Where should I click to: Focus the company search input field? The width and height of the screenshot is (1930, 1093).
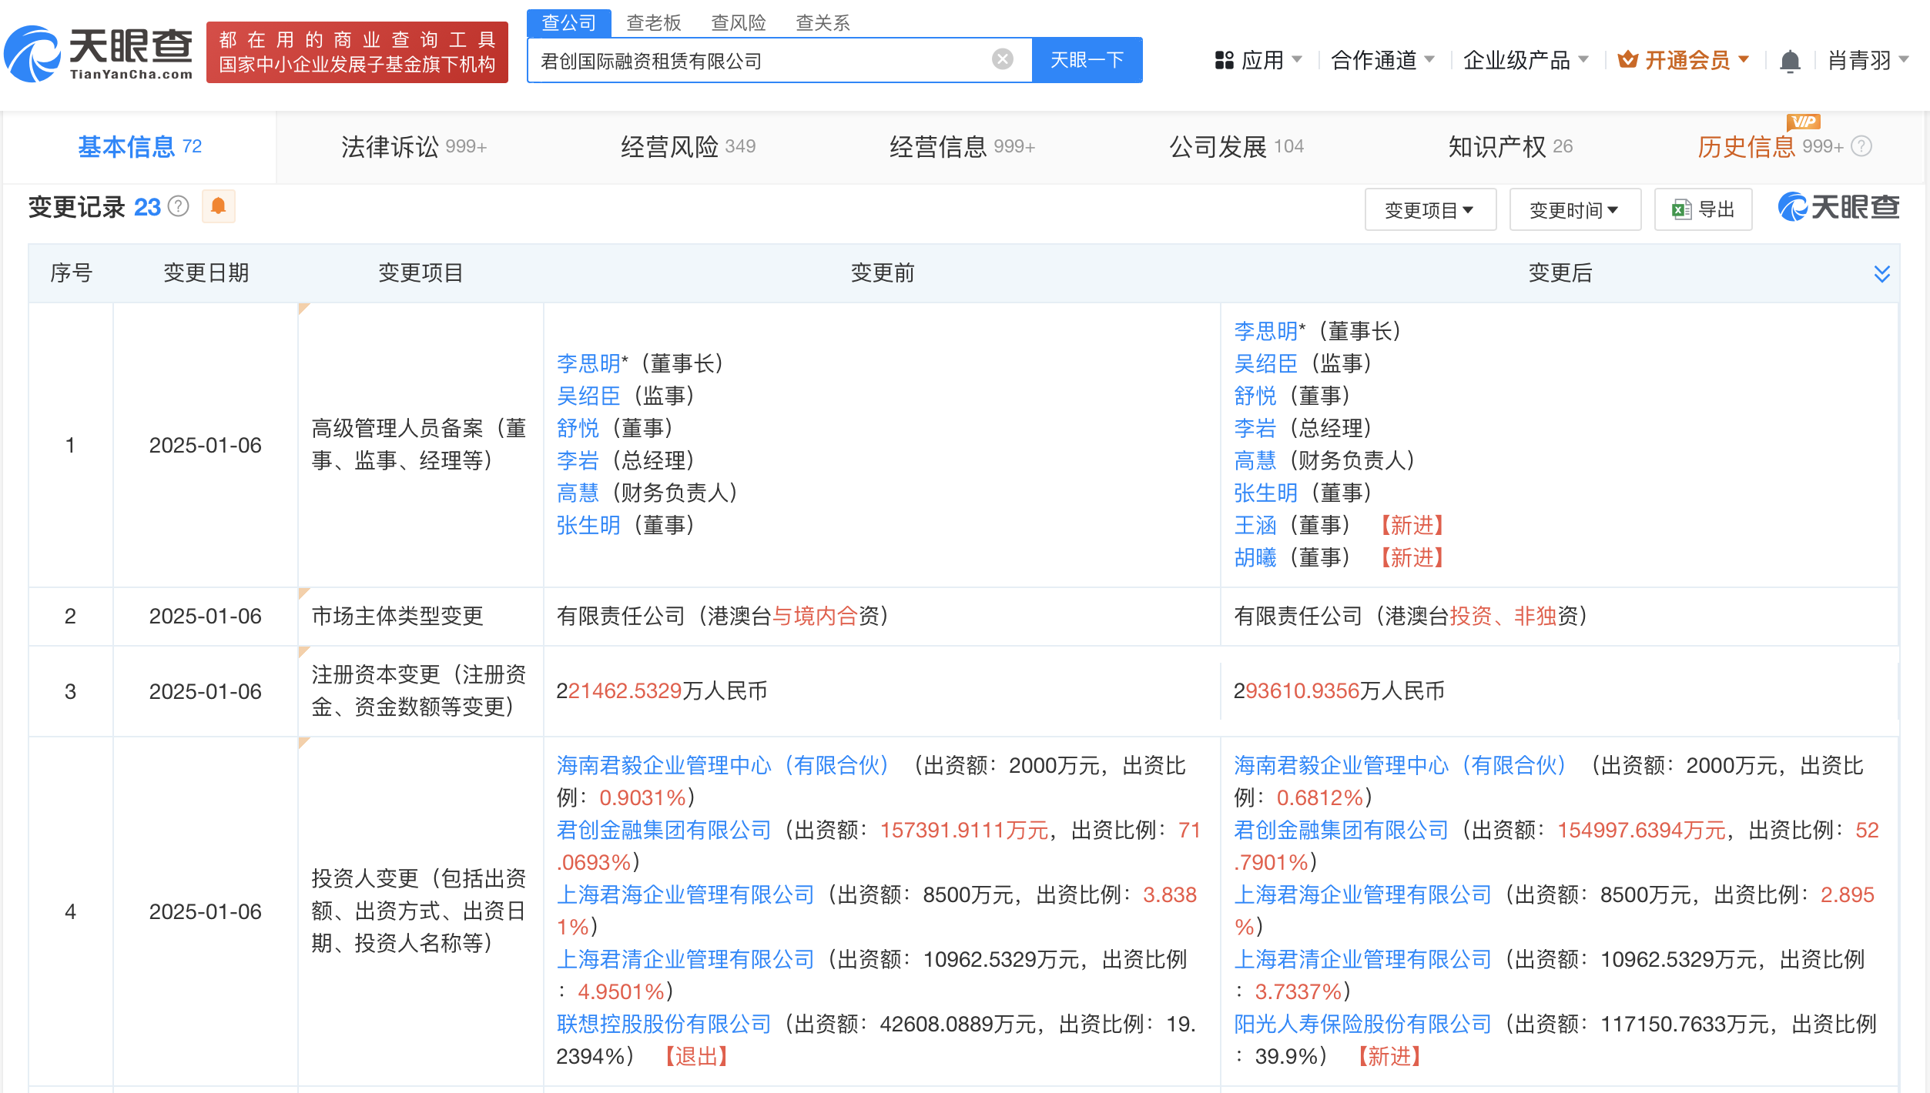[762, 60]
